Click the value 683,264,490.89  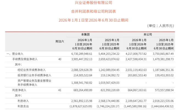click(x=83, y=90)
